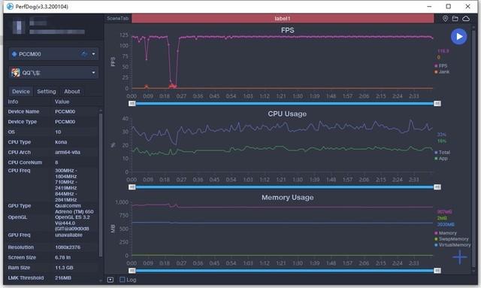Click the FPS chart left range slider handle
Image resolution: width=481 pixels, height=288 pixels.
pyautogui.click(x=132, y=104)
